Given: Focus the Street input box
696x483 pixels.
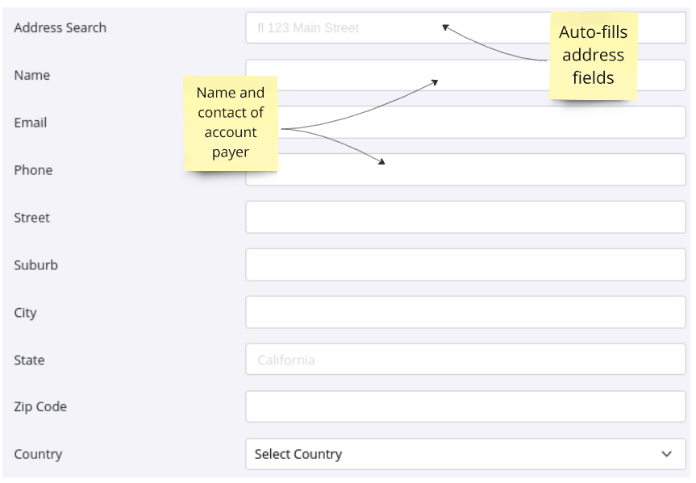Looking at the screenshot, I should point(465,218).
